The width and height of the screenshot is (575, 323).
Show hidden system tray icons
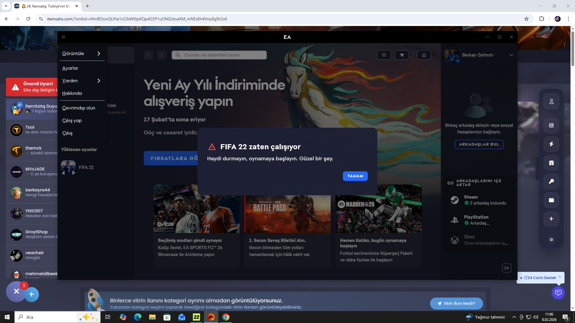coord(514,317)
